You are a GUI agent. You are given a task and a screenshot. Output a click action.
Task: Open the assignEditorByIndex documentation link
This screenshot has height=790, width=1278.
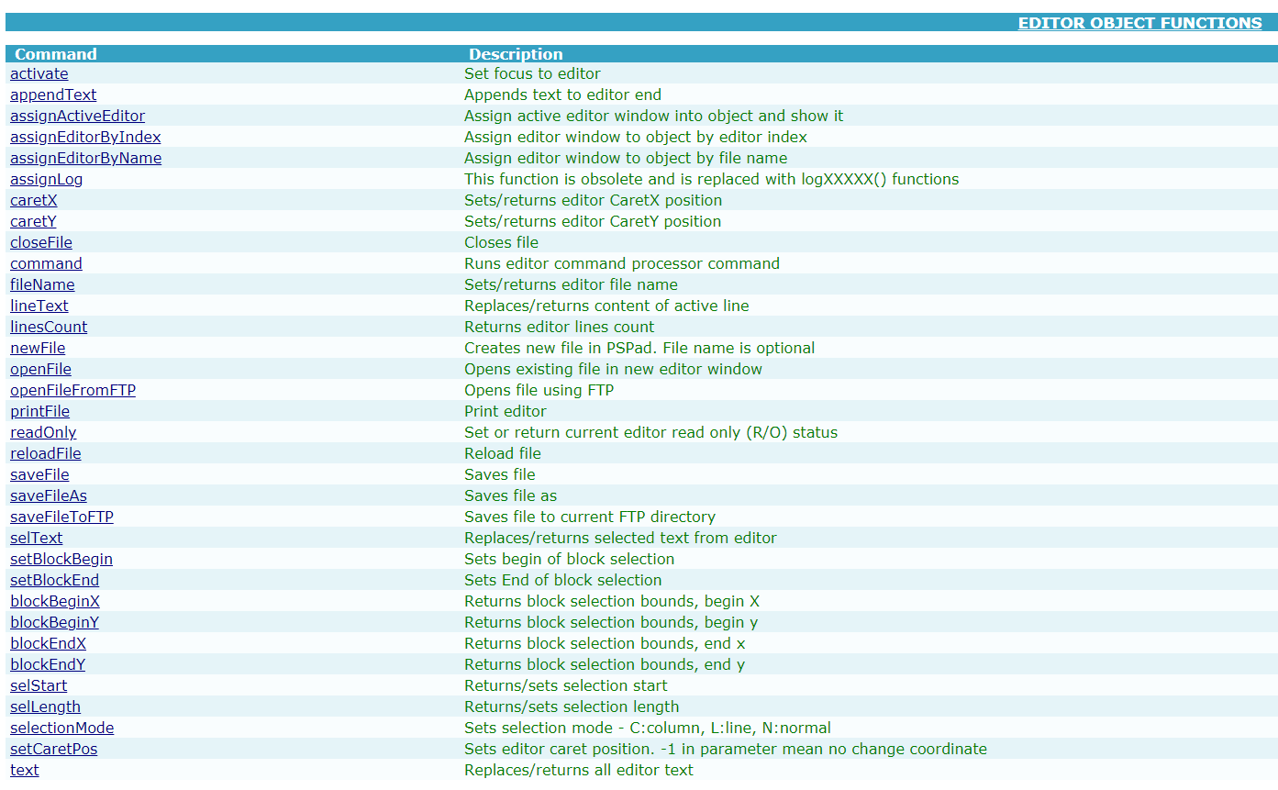[85, 137]
